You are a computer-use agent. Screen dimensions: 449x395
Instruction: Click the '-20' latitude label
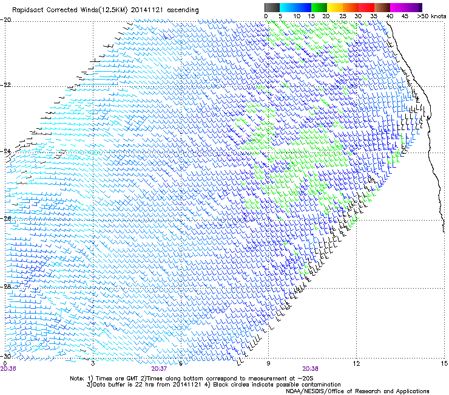(x=5, y=20)
